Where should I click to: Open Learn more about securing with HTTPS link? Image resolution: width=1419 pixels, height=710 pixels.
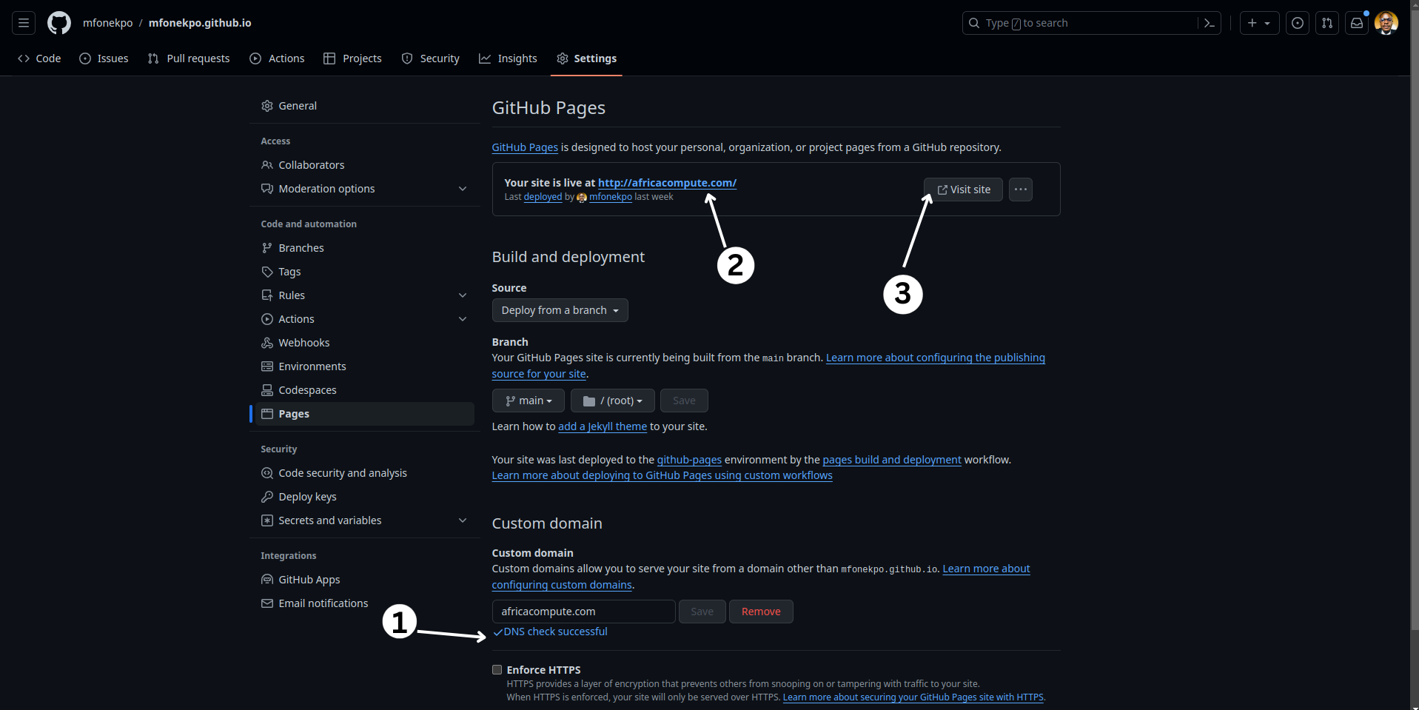tap(913, 697)
